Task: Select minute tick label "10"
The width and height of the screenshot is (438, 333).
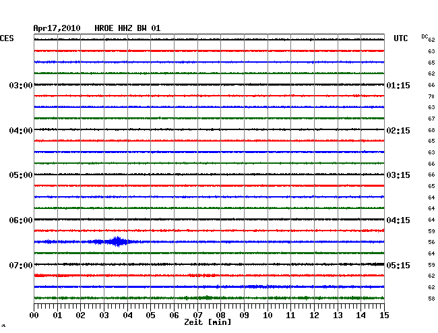Action: coord(268,315)
